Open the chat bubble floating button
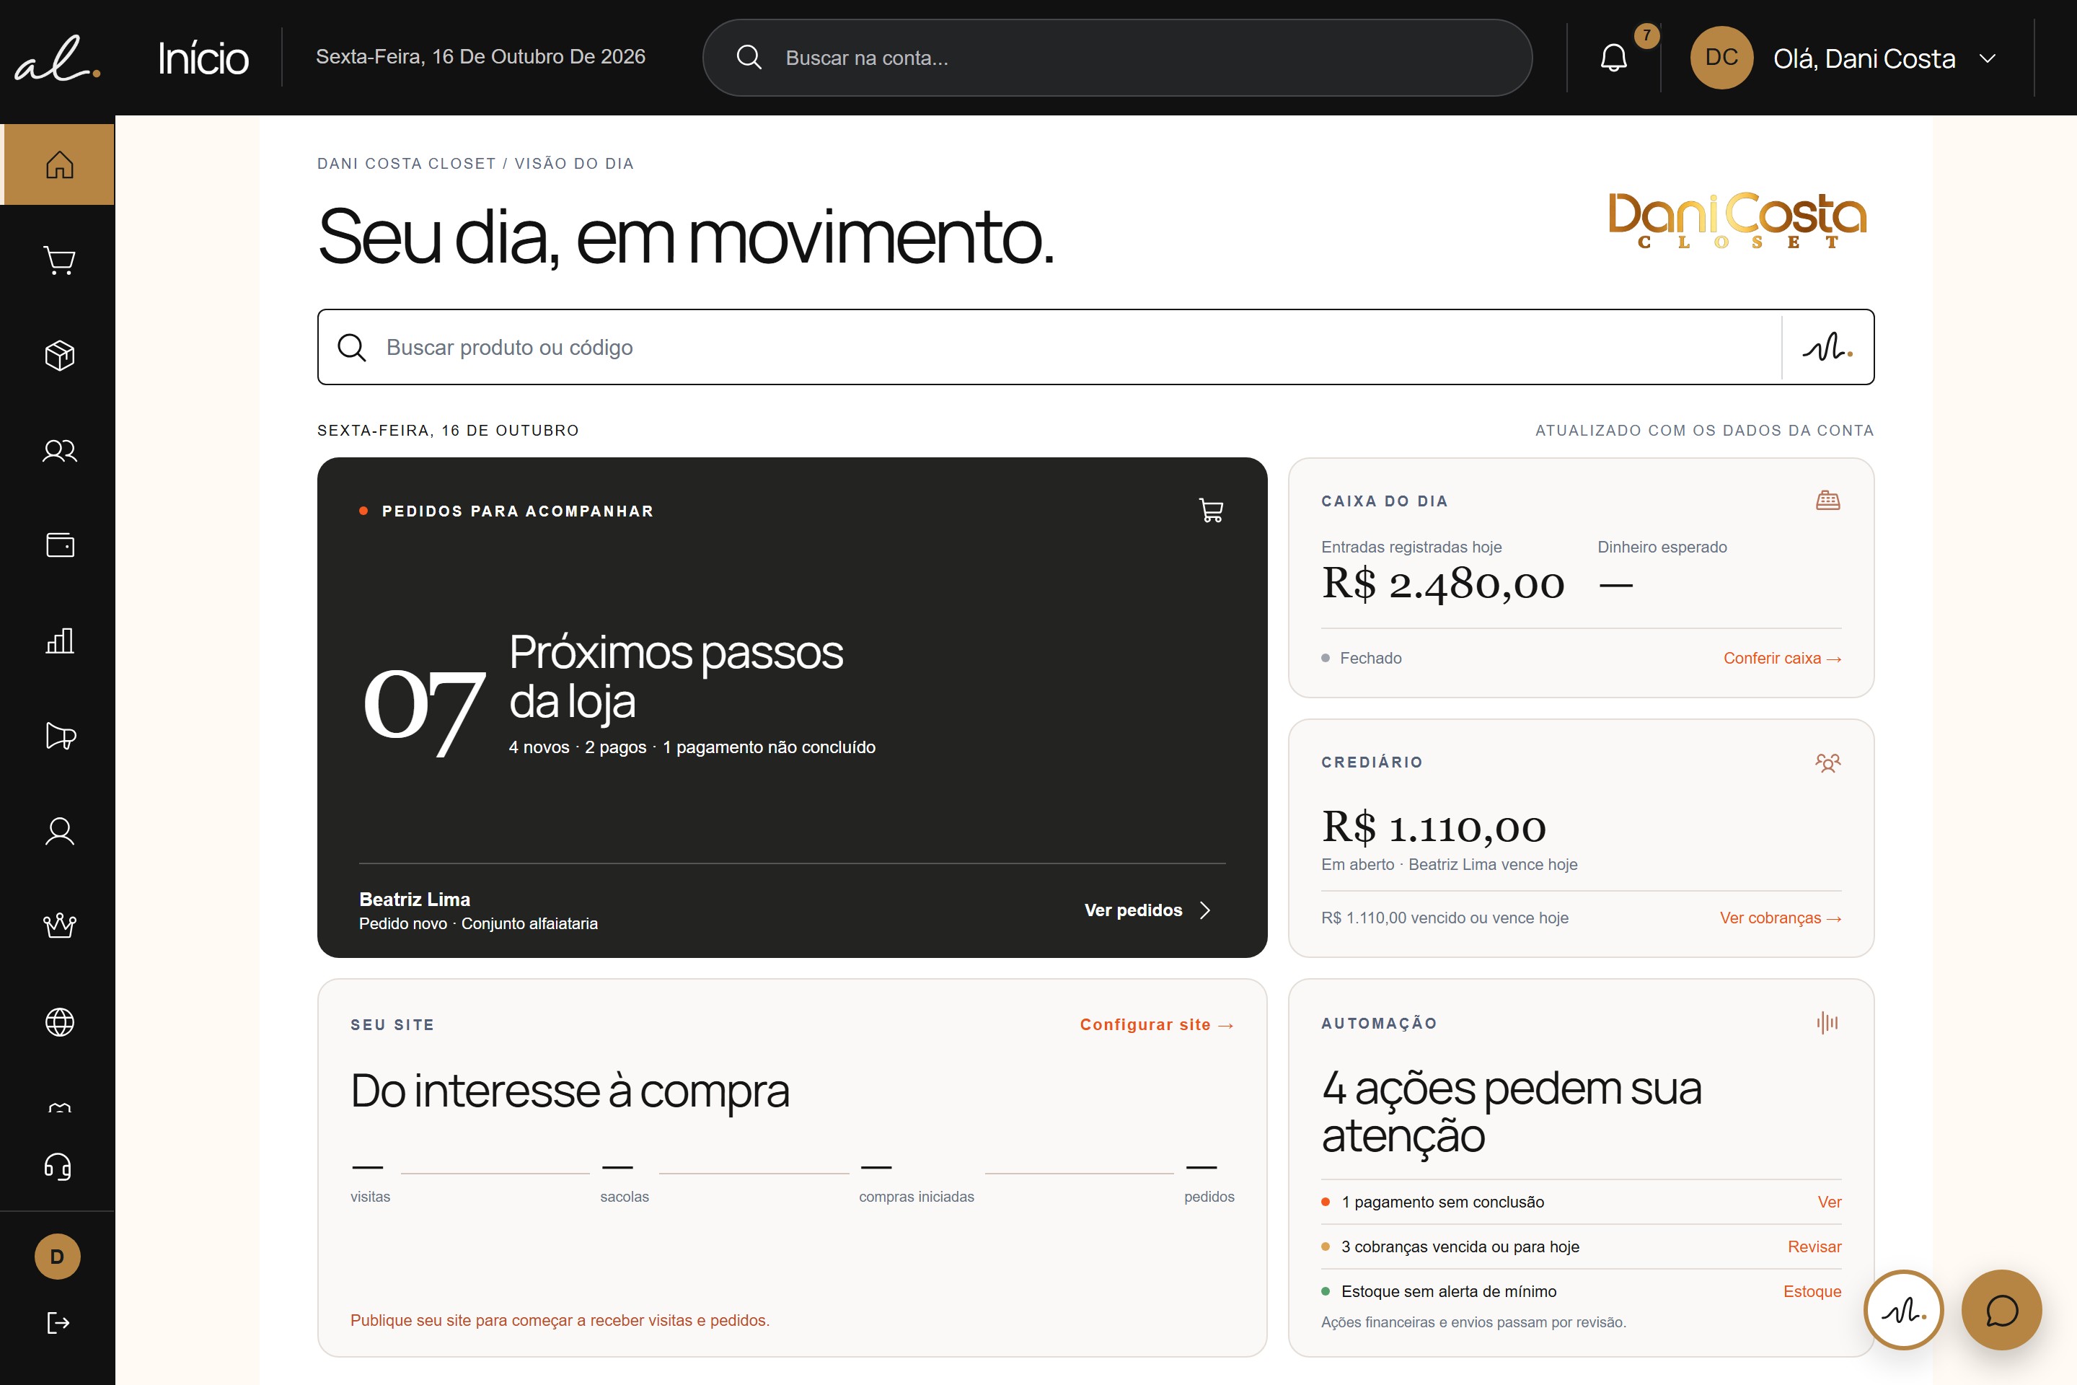The image size is (2077, 1385). 2001,1310
